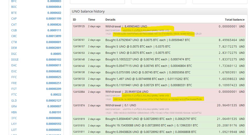
Task: Select the DEM currency entry
Action: click(x=14, y=48)
